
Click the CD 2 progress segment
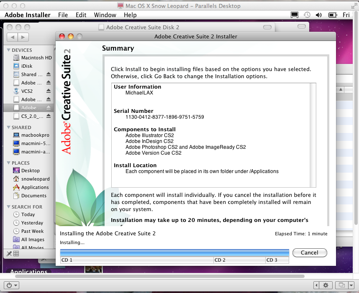[239, 260]
